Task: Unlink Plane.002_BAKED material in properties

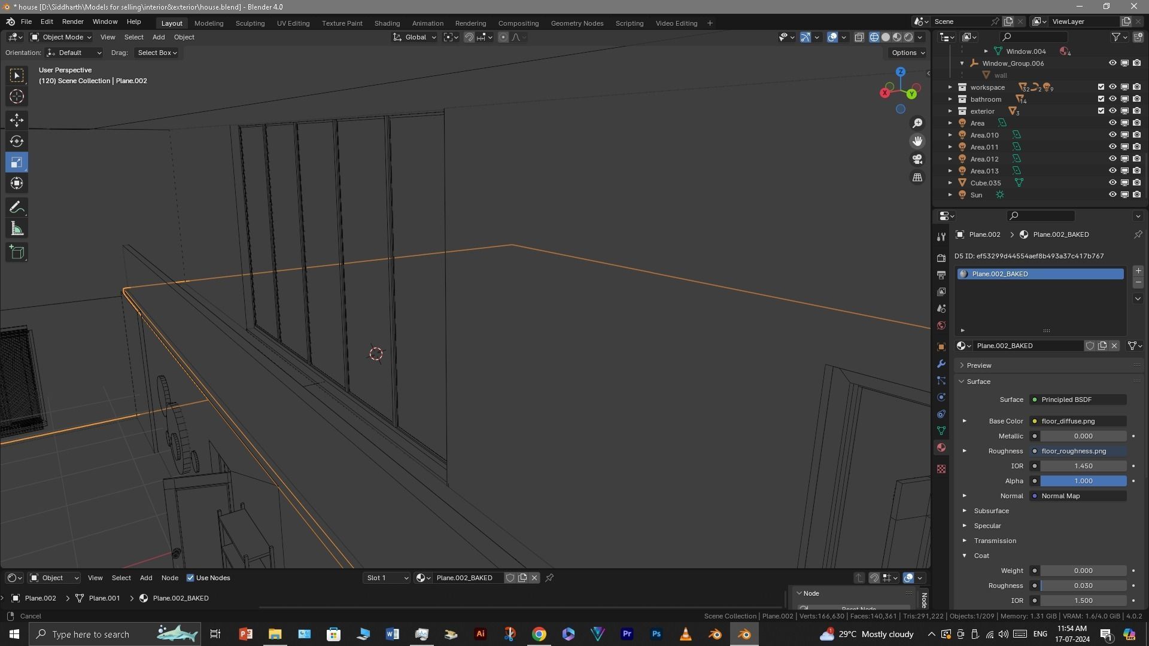Action: coord(1114,346)
